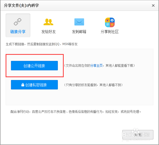Open the 发到邮箱 tab label
The height and width of the screenshot is (145, 159).
tap(79, 32)
